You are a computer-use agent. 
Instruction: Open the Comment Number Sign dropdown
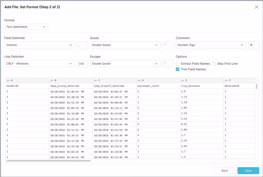[x=211, y=45]
